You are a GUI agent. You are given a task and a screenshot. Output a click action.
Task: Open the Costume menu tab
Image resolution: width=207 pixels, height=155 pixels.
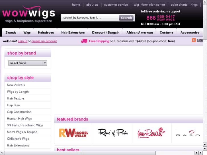(166, 32)
